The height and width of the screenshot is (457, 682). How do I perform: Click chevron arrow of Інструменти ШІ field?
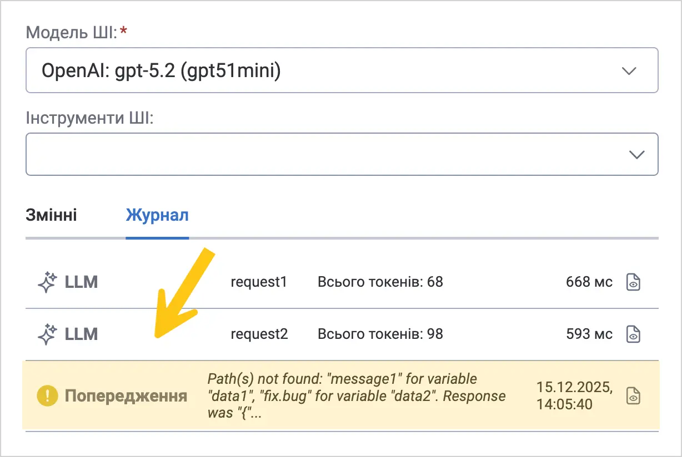636,155
